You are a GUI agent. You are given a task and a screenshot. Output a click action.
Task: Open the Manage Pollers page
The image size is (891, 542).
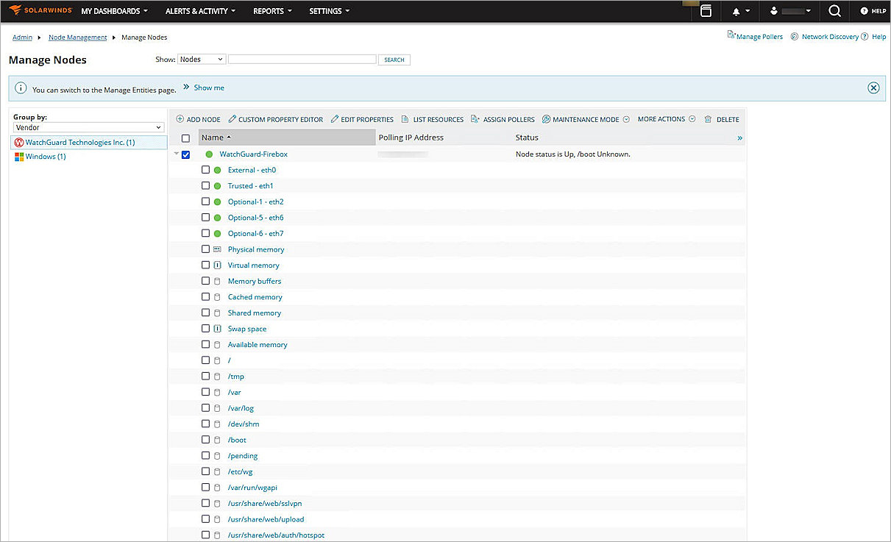[758, 35]
